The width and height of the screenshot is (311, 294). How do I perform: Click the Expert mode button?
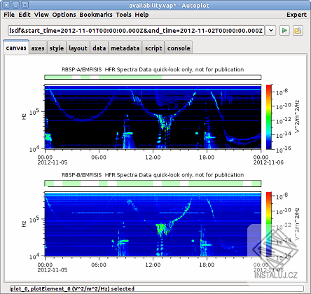point(296,15)
